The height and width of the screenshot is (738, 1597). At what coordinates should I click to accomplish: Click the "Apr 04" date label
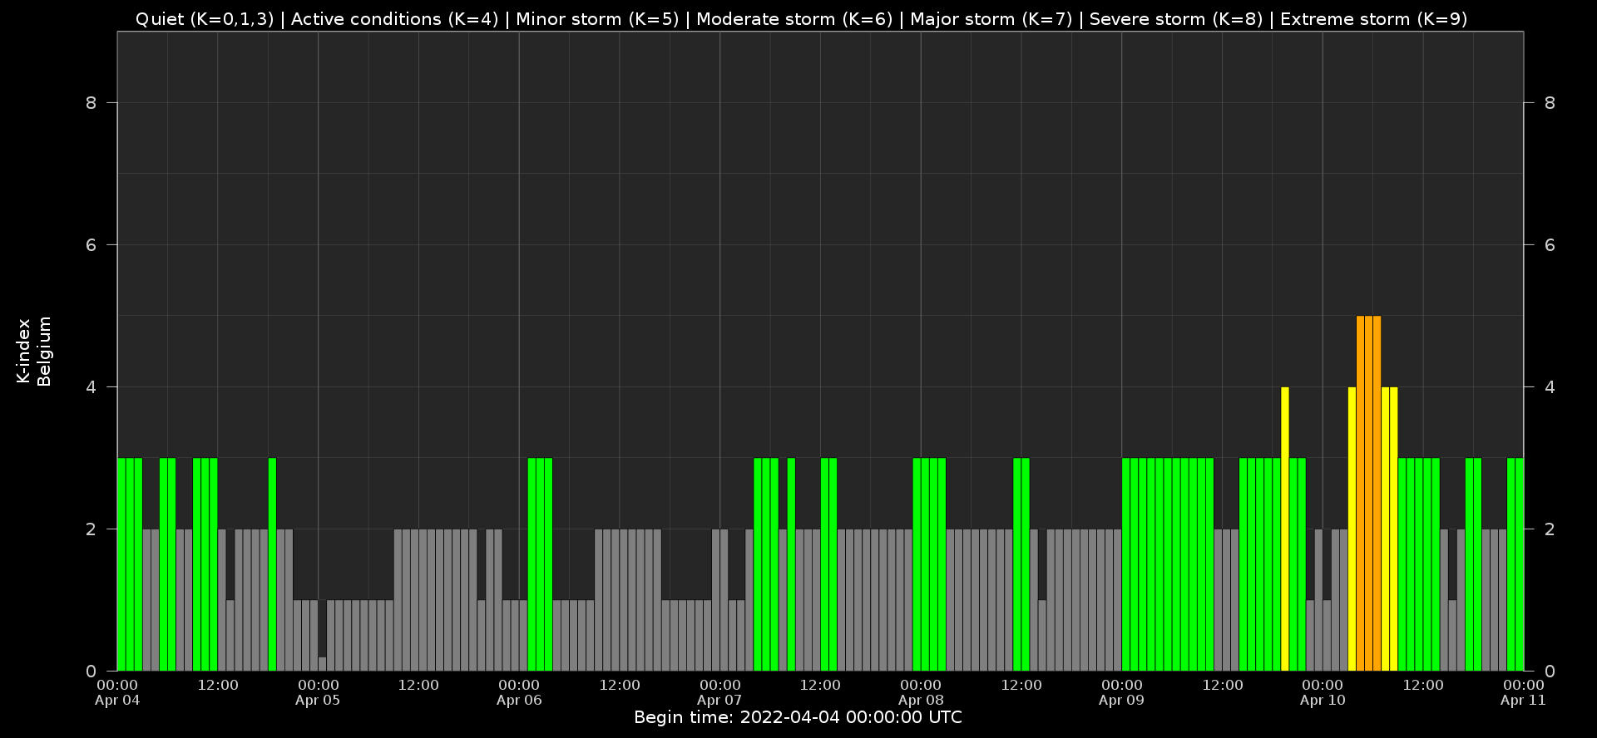[x=117, y=700]
